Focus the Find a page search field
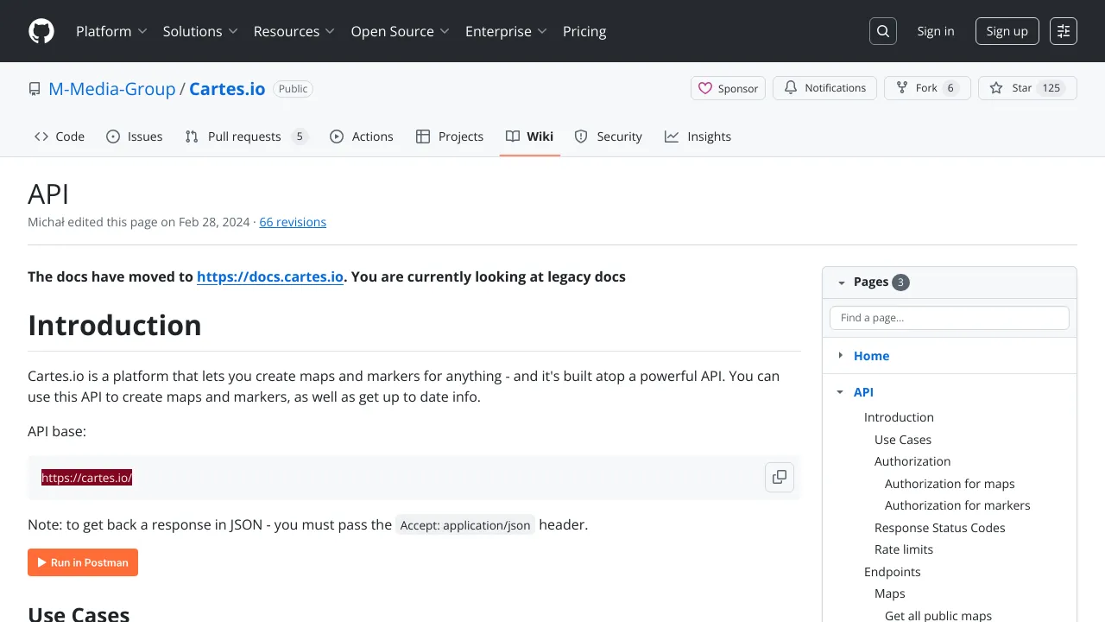The height and width of the screenshot is (622, 1105). [x=950, y=318]
